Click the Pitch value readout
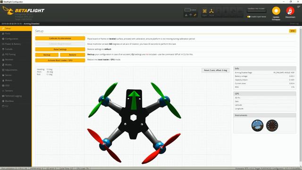 pyautogui.click(x=50, y=72)
